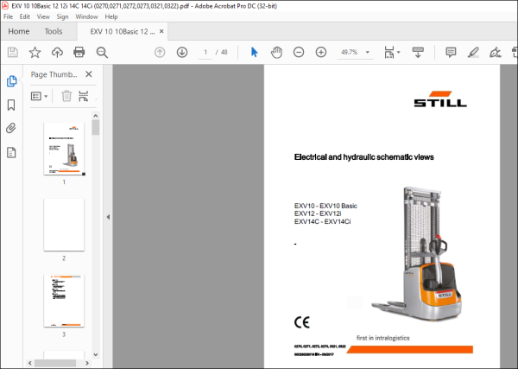Open the Window menu
The image size is (518, 369).
click(x=86, y=16)
